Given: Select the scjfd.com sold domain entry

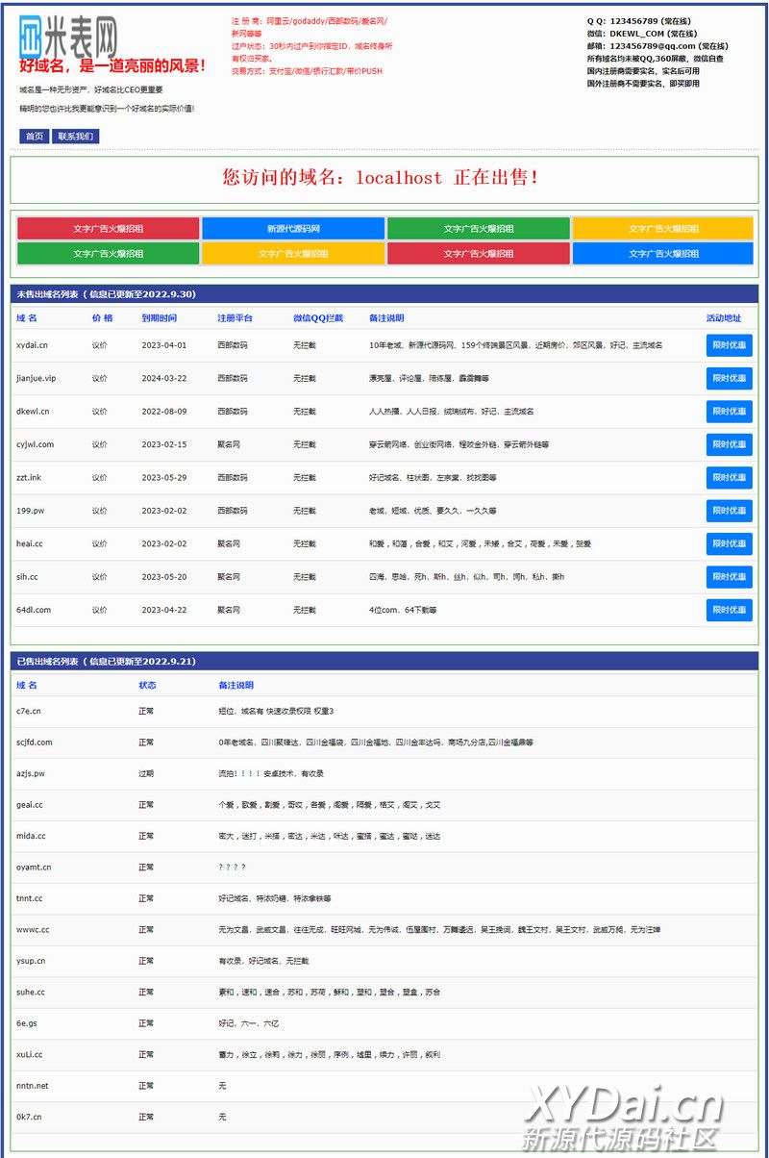Looking at the screenshot, I should pos(35,743).
